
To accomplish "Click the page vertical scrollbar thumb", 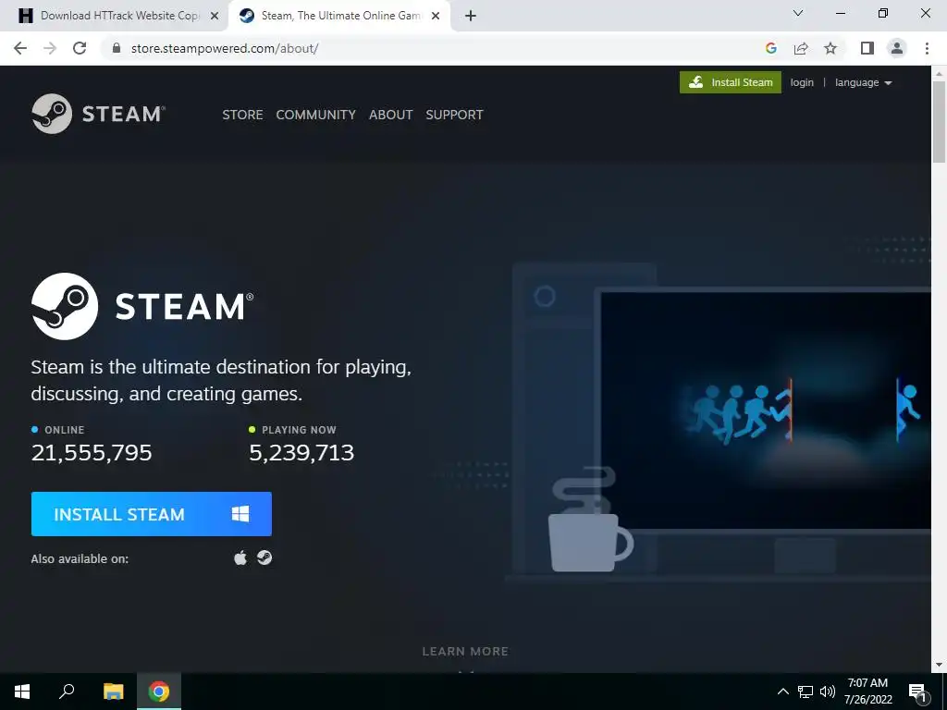I will pos(939,121).
